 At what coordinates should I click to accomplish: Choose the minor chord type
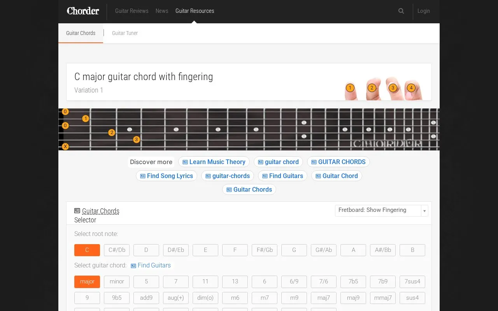click(x=117, y=281)
